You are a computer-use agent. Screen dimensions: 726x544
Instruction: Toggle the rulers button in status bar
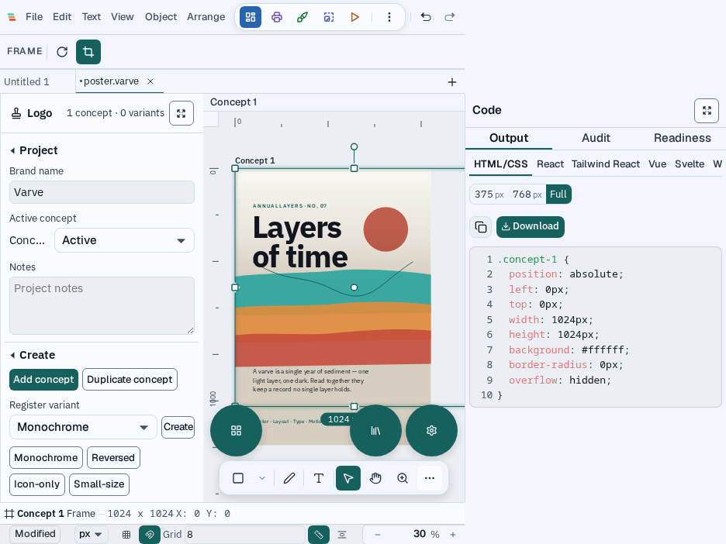pos(319,535)
